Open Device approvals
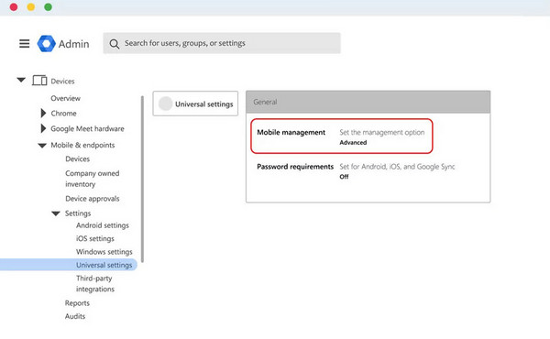Screen dimensions: 550x339 click(93, 199)
